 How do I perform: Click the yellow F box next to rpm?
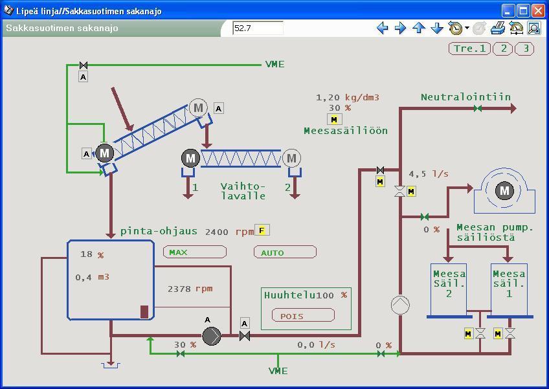[x=261, y=230]
